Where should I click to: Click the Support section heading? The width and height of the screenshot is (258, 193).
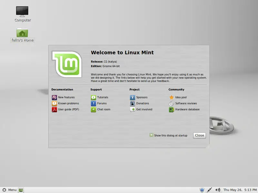coord(96,90)
